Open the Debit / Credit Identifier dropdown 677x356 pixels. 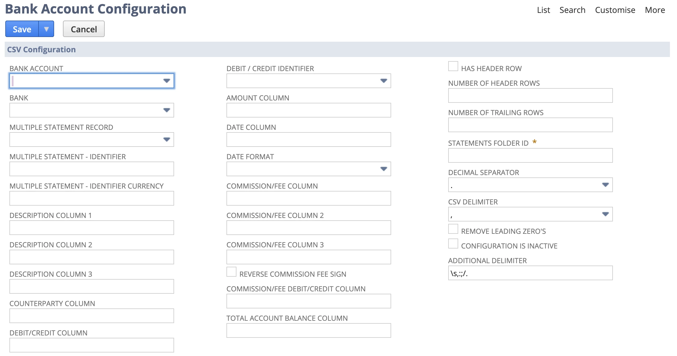point(383,81)
